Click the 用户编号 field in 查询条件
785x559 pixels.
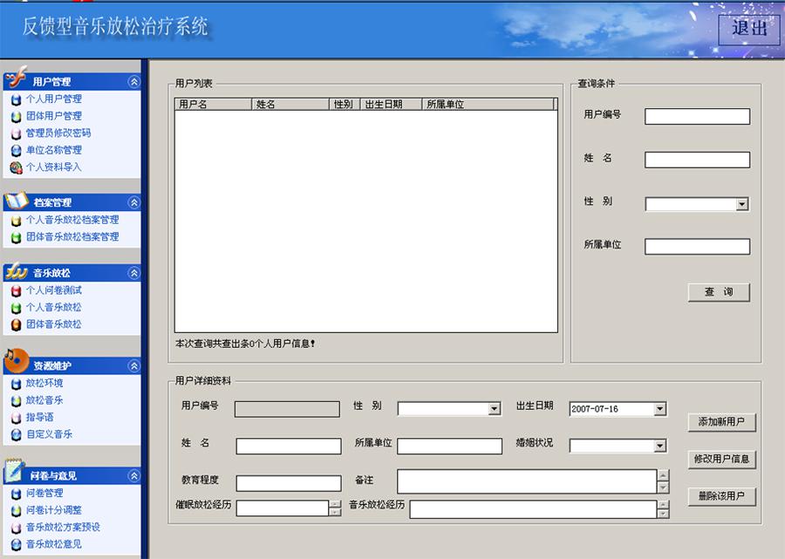[x=697, y=117]
